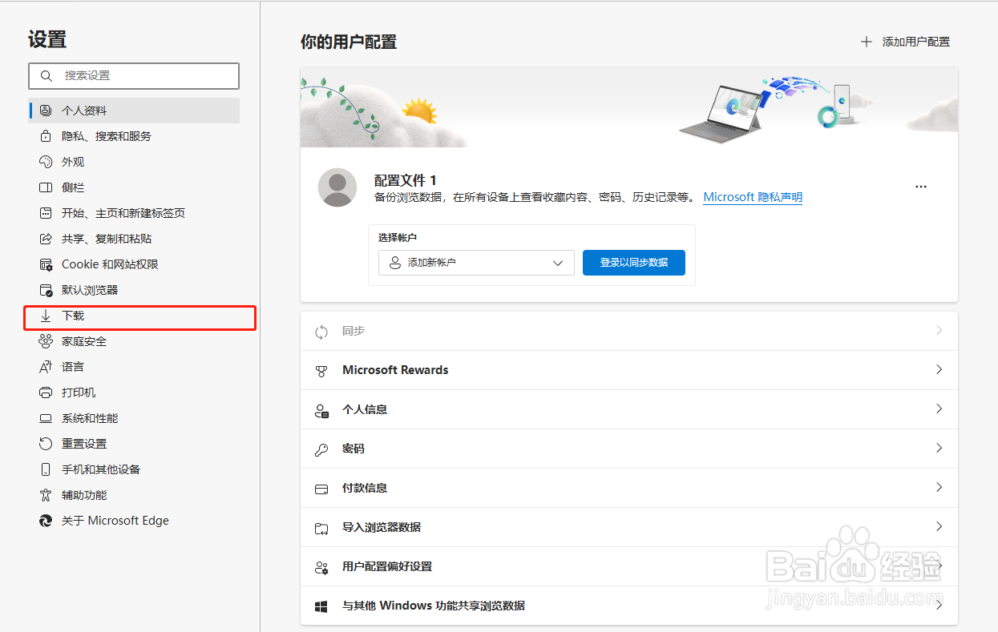Open the 侧栏 section

click(x=134, y=187)
